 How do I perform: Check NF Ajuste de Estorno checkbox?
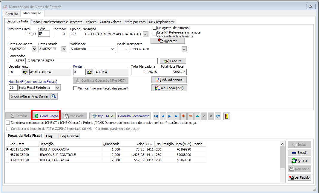point(155,28)
